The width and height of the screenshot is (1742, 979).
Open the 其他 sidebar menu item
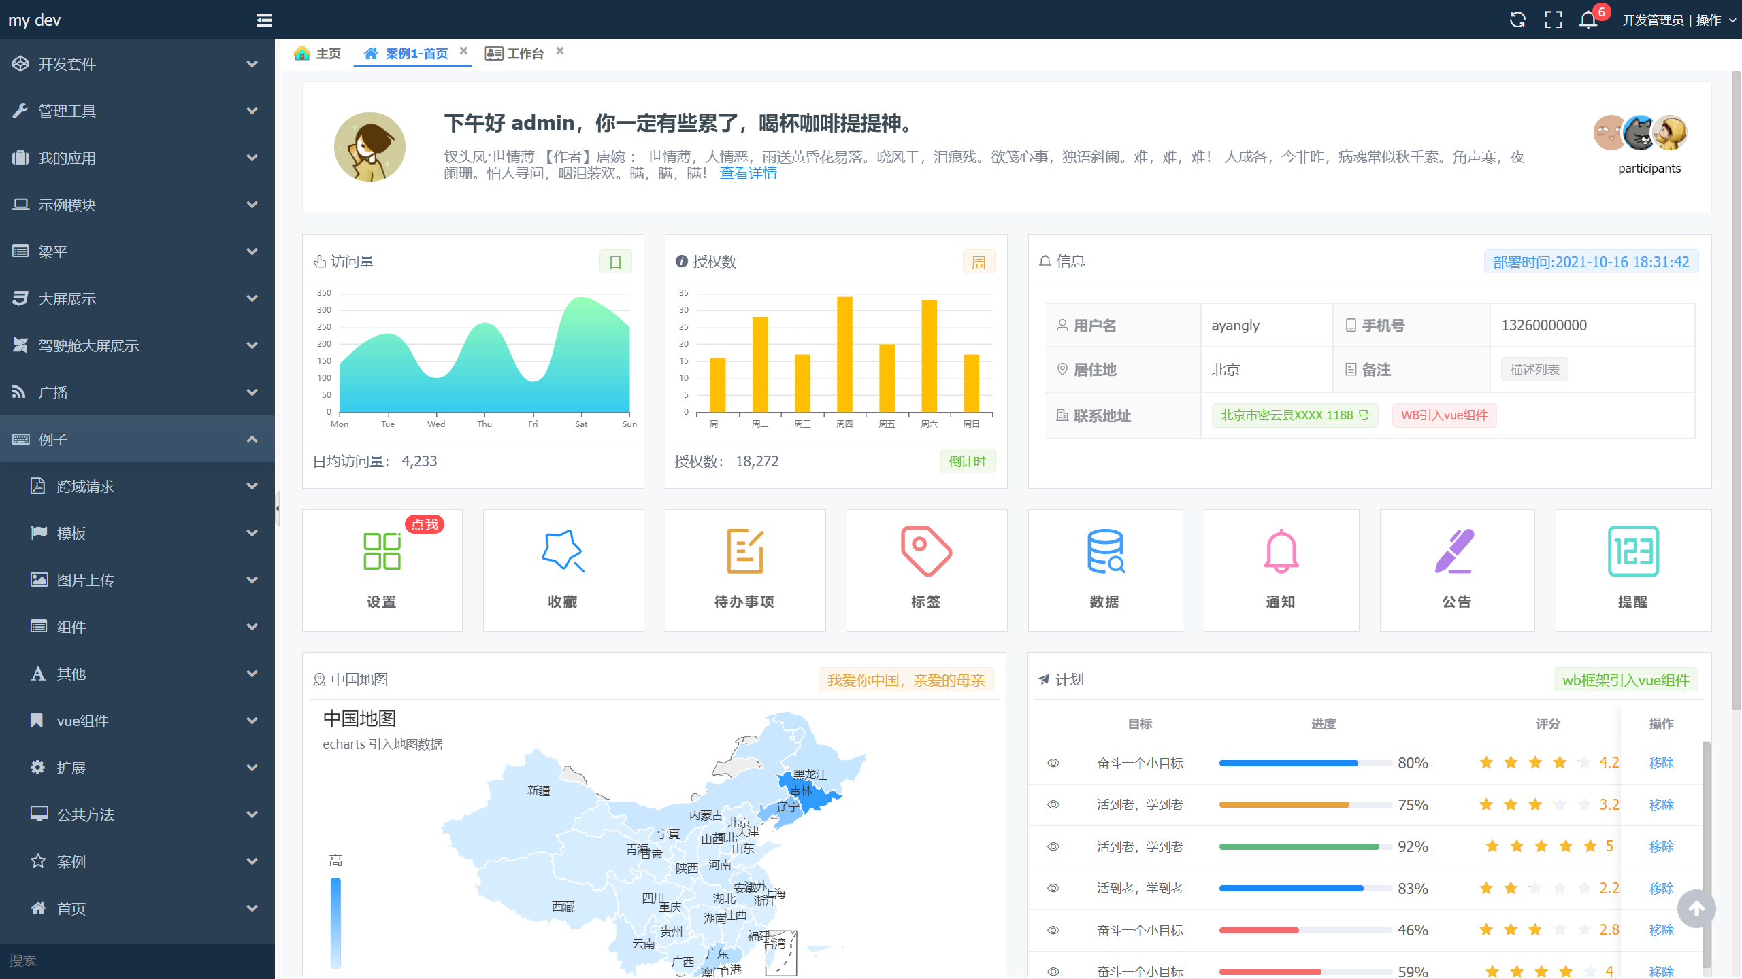[x=137, y=674]
